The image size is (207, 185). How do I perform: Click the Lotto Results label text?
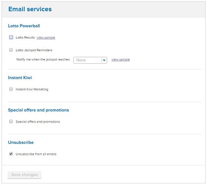(25, 37)
